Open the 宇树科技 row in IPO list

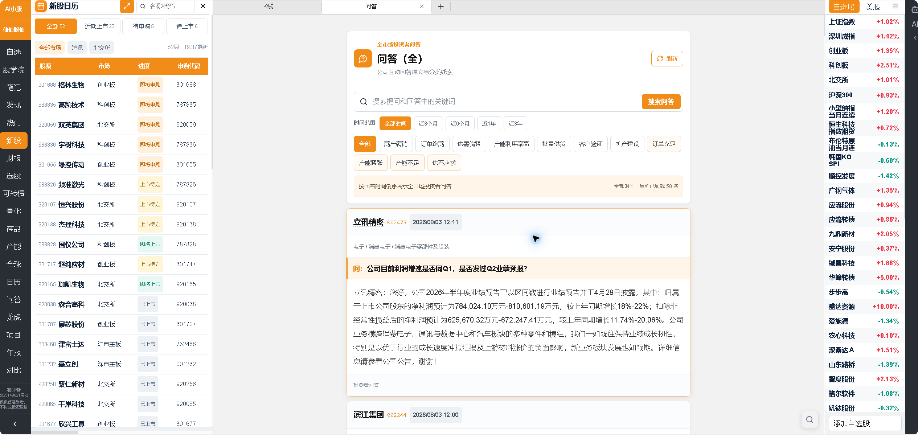(121, 145)
